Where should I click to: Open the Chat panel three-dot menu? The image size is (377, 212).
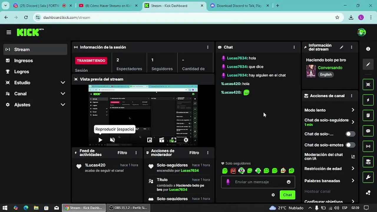tap(294, 47)
